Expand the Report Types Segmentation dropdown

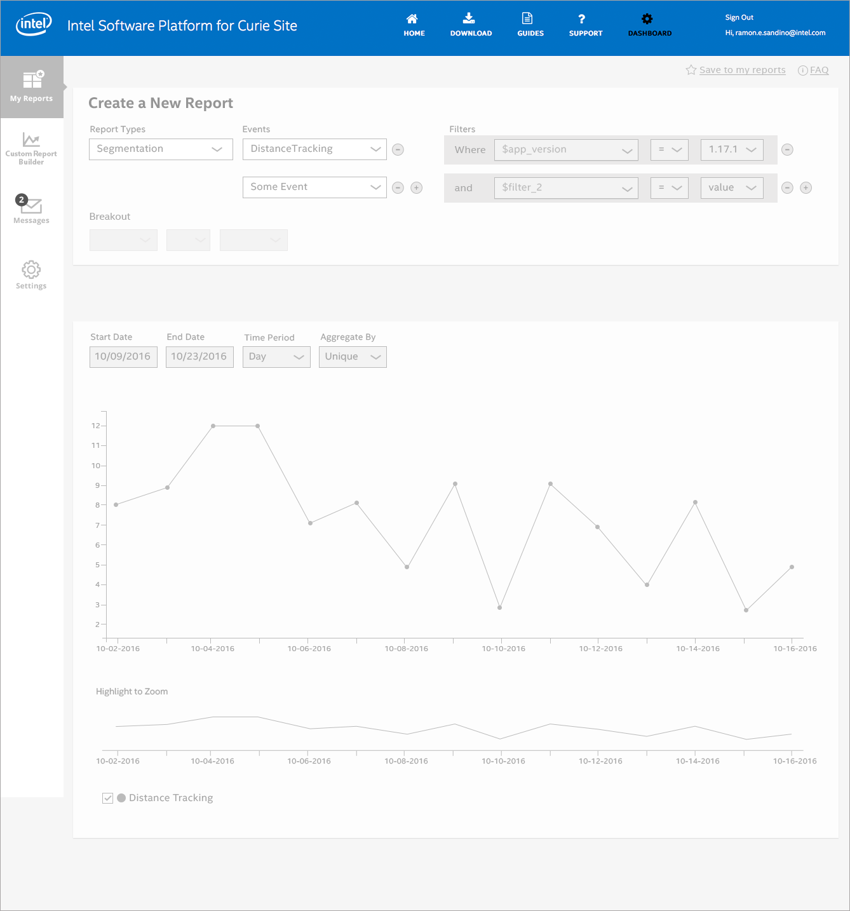[x=161, y=149]
